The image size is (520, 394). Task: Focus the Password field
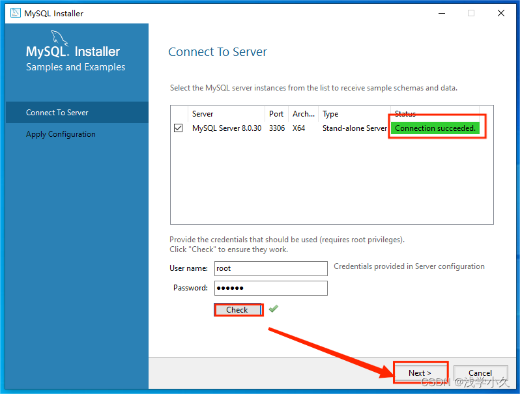click(271, 288)
